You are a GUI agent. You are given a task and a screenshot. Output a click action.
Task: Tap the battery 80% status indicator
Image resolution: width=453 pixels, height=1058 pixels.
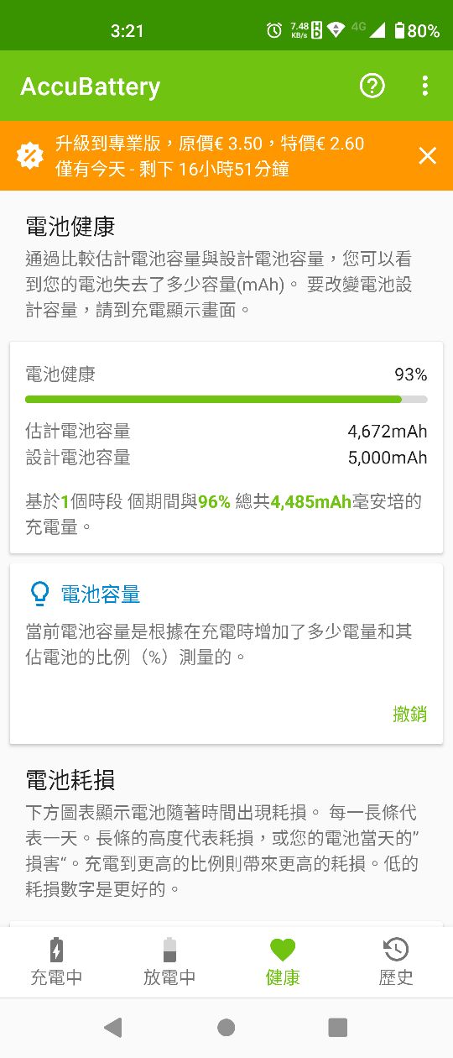click(416, 30)
